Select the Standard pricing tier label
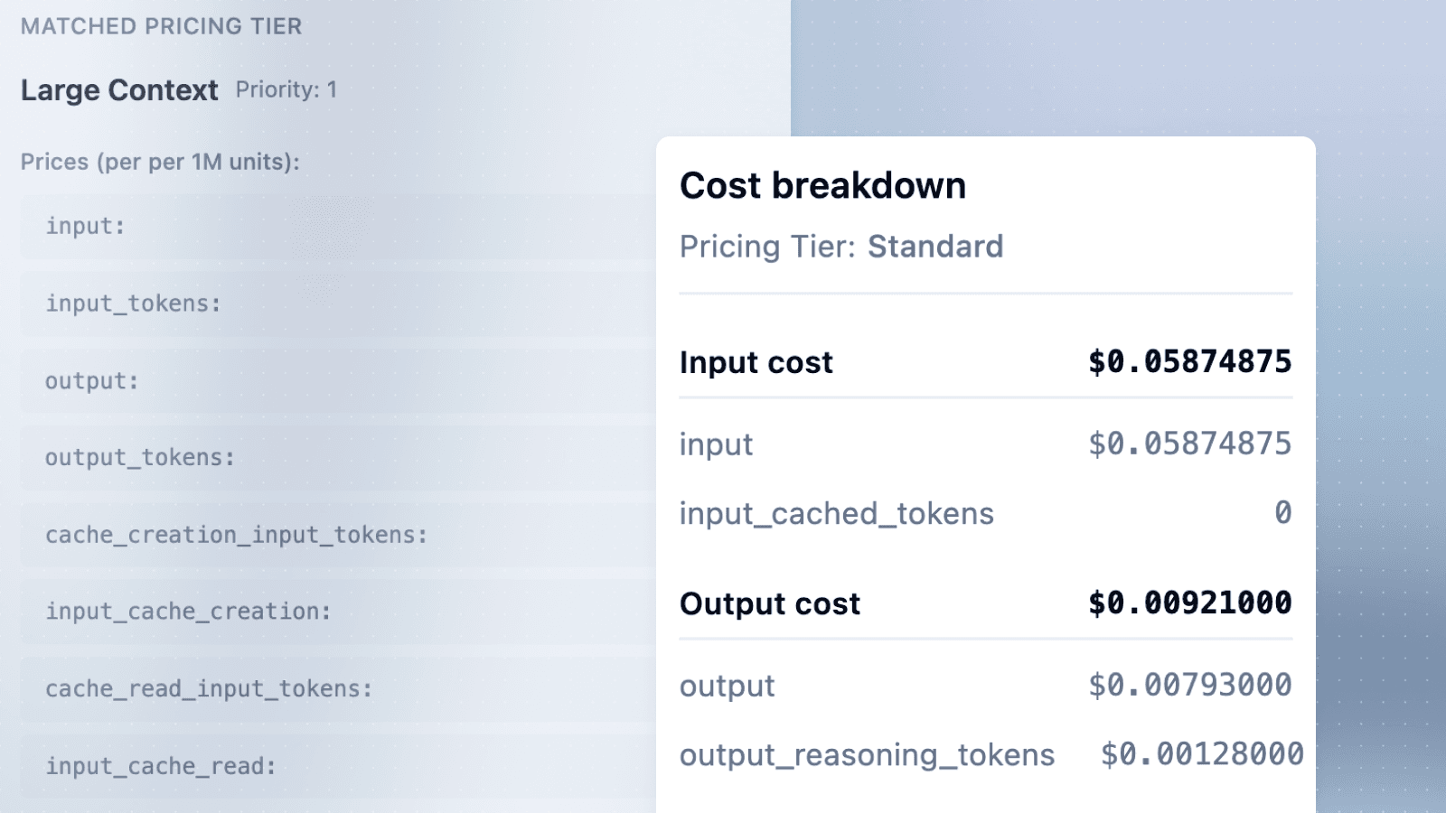The image size is (1446, 813). [x=935, y=246]
